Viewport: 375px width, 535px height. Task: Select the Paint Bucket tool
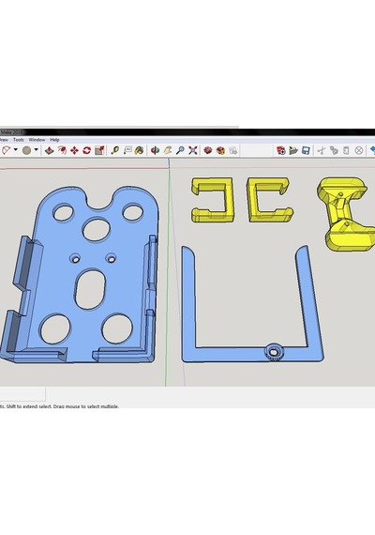tap(139, 150)
